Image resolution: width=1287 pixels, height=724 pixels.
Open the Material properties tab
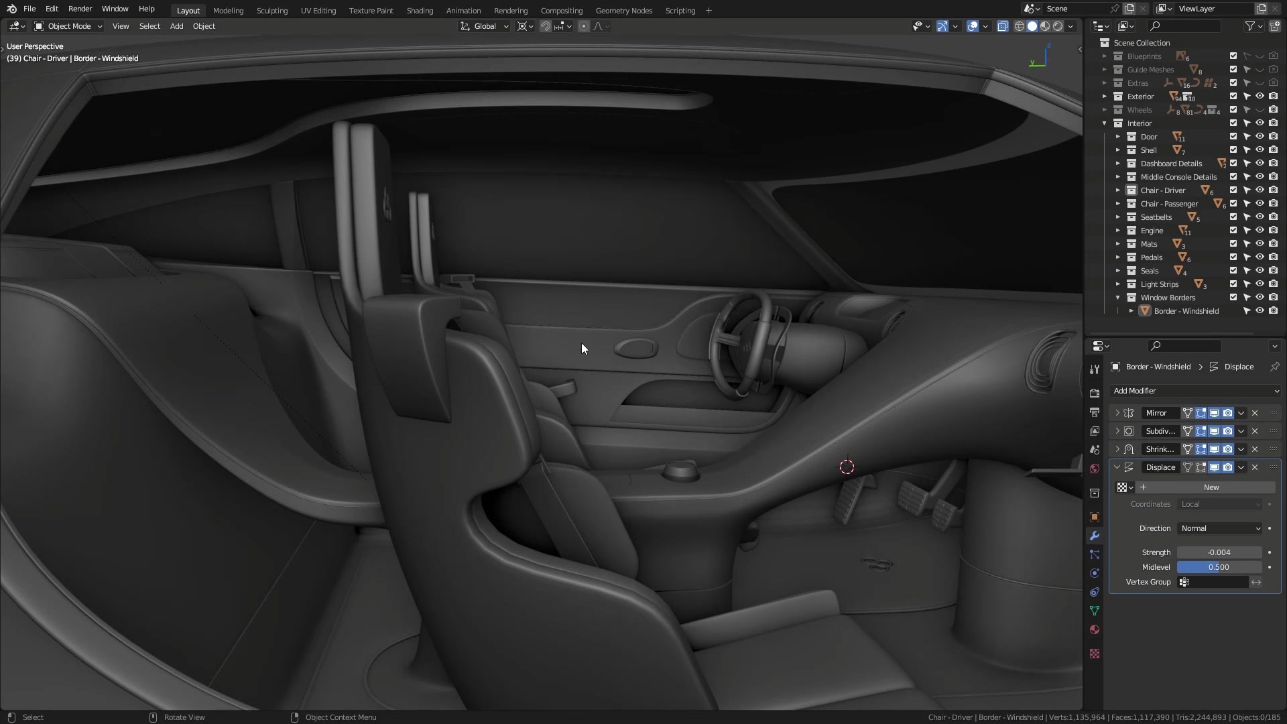pyautogui.click(x=1095, y=629)
